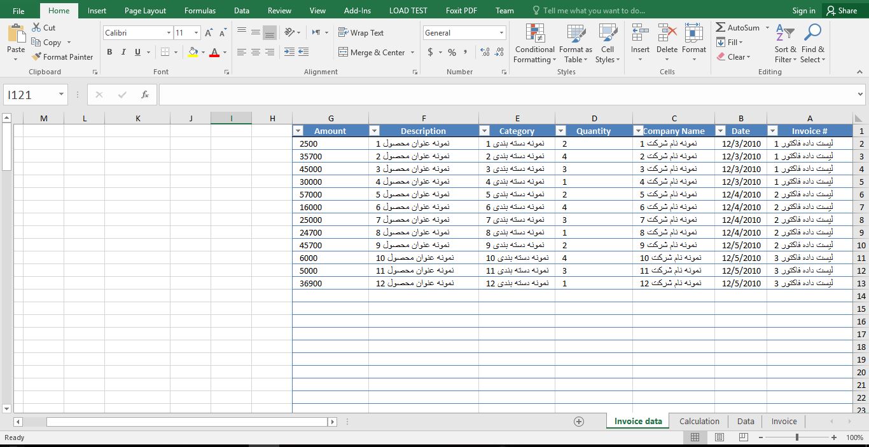Click the Clear button
The height and width of the screenshot is (447, 869).
tap(733, 57)
